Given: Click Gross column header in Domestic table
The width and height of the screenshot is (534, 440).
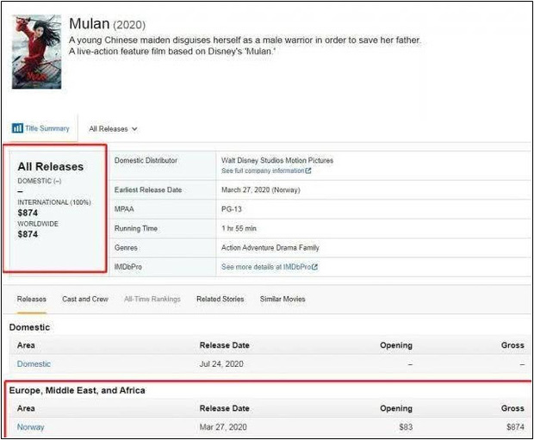Looking at the screenshot, I should (x=512, y=345).
